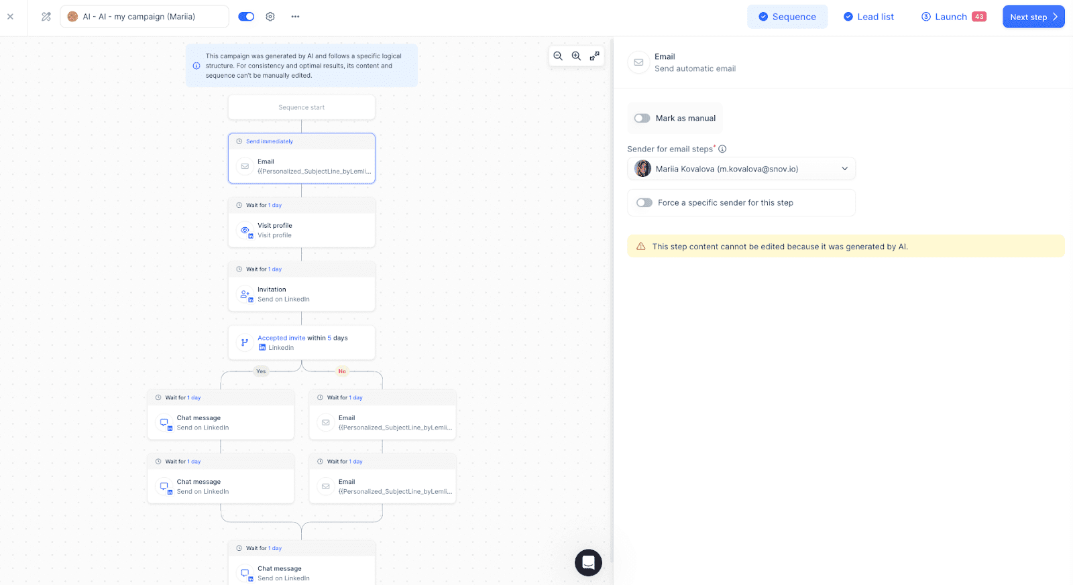1073x585 pixels.
Task: Click info icon beside Sender for email steps
Action: pos(722,149)
